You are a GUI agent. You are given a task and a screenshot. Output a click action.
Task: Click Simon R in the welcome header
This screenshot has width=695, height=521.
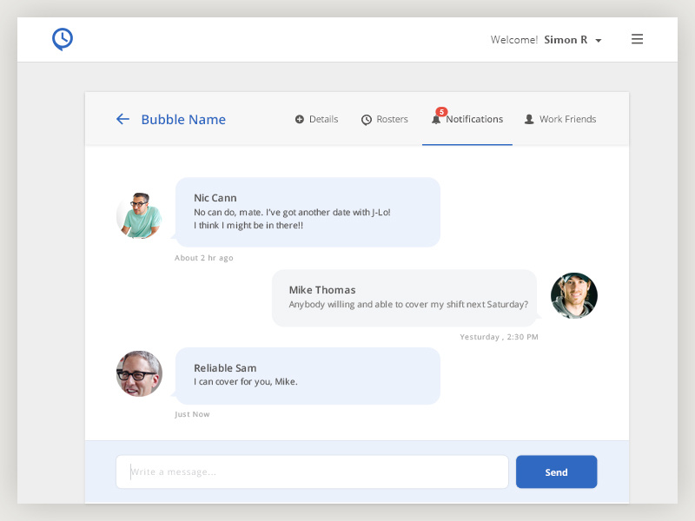(x=566, y=39)
